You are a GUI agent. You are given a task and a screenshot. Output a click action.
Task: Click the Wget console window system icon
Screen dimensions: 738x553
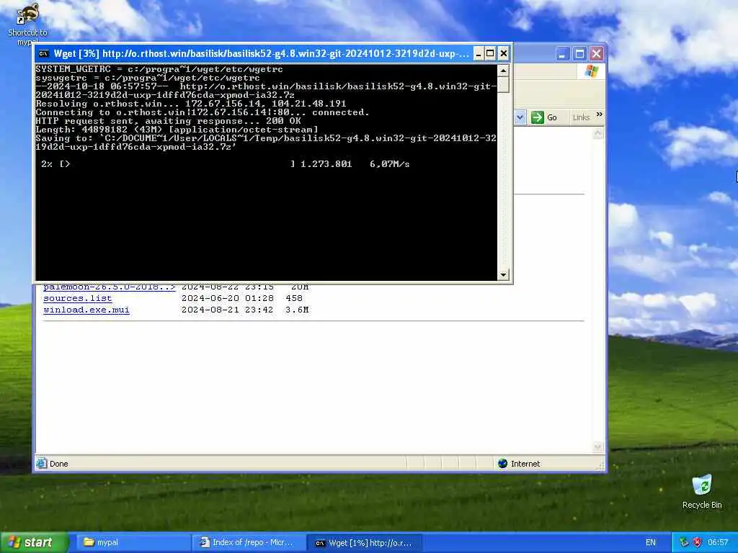click(x=44, y=53)
